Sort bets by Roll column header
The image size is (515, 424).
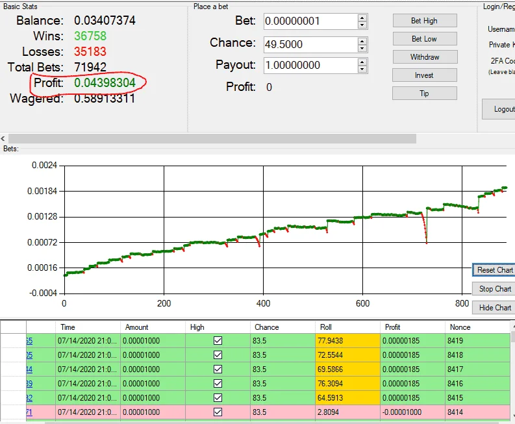click(347, 327)
